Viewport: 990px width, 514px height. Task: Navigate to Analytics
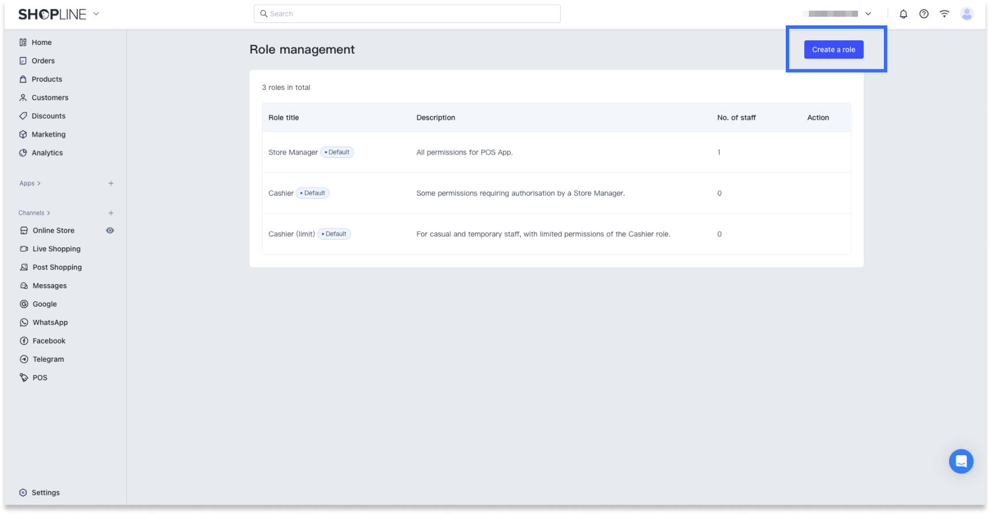(47, 153)
